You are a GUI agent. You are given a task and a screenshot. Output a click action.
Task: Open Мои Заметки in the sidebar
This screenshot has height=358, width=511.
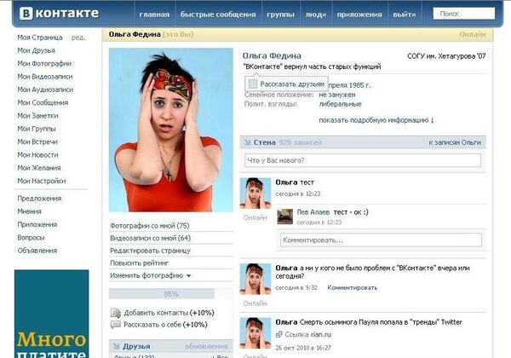coord(37,116)
